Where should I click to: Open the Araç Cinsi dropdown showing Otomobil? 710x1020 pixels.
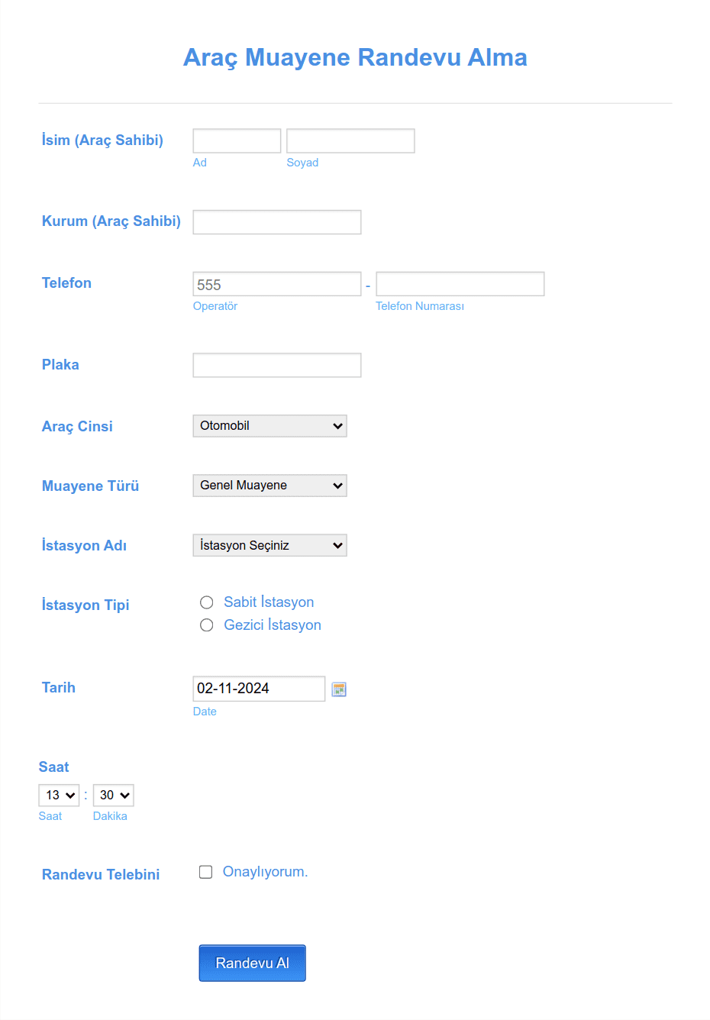point(269,426)
